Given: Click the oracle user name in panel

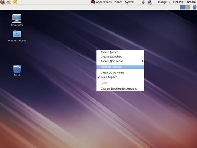Looking at the screenshot, I should click(191, 2).
